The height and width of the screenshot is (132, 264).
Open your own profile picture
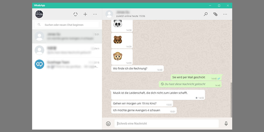point(39,14)
